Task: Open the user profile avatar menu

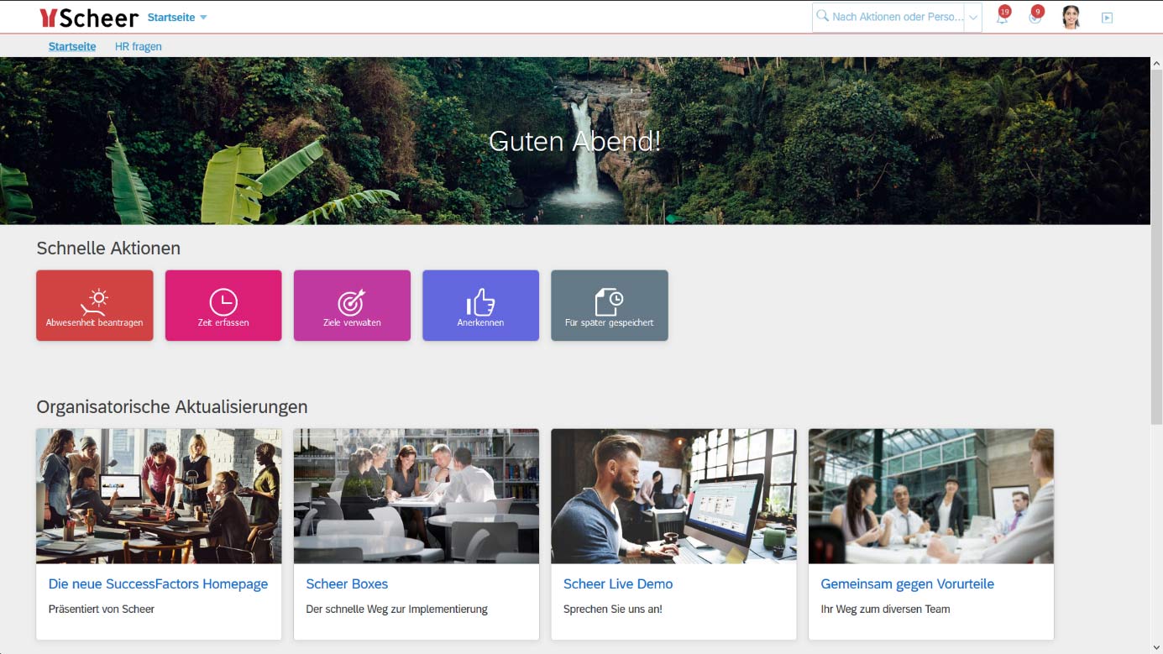Action: [x=1071, y=17]
